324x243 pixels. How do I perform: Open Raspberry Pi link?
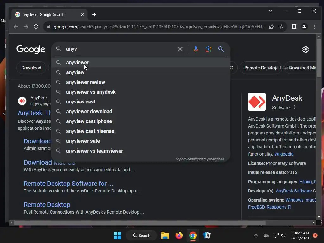coord(279,207)
